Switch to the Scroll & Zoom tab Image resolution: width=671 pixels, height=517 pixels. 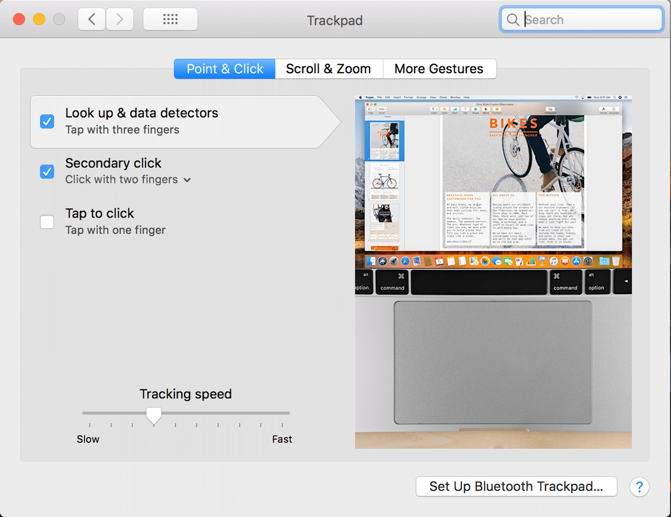point(328,69)
